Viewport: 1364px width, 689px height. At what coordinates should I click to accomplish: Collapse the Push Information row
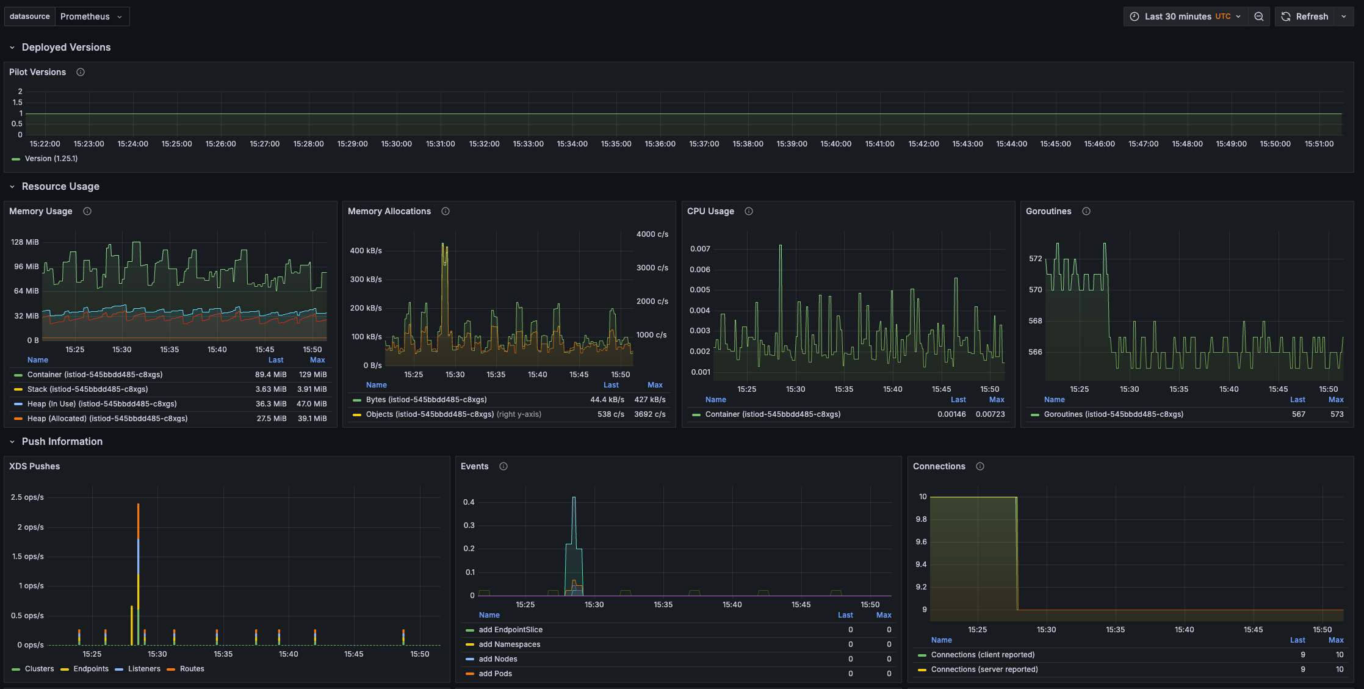click(x=12, y=442)
